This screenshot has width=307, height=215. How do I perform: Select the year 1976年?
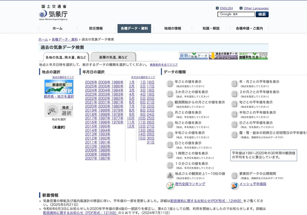click(x=117, y=122)
